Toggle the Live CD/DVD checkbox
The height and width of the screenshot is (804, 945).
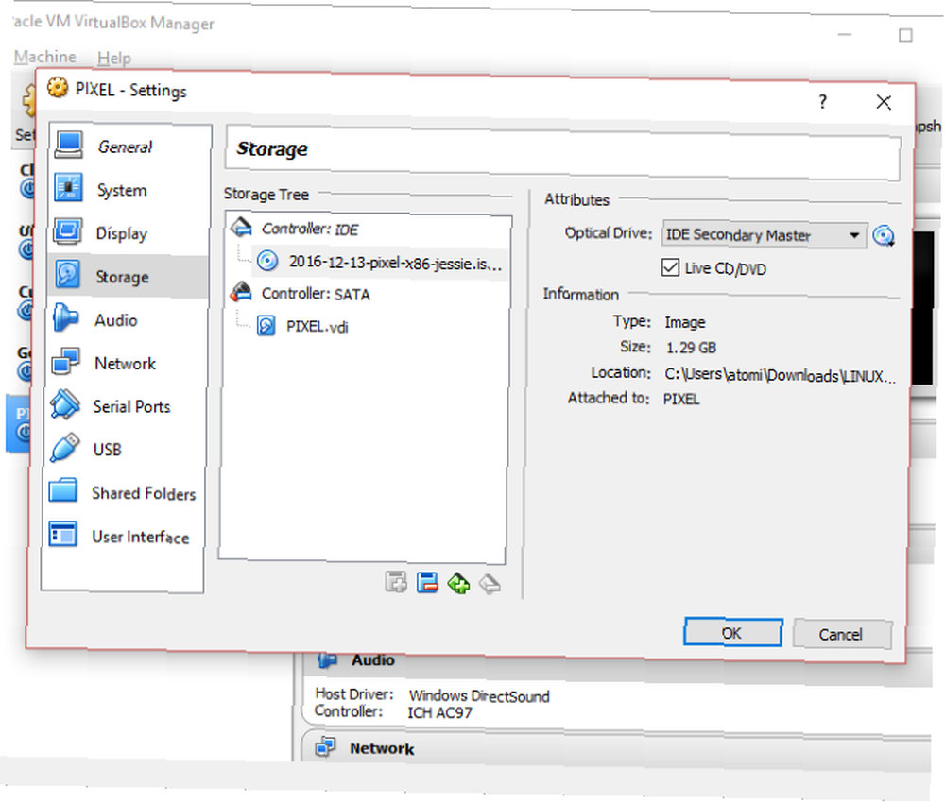[x=670, y=267]
